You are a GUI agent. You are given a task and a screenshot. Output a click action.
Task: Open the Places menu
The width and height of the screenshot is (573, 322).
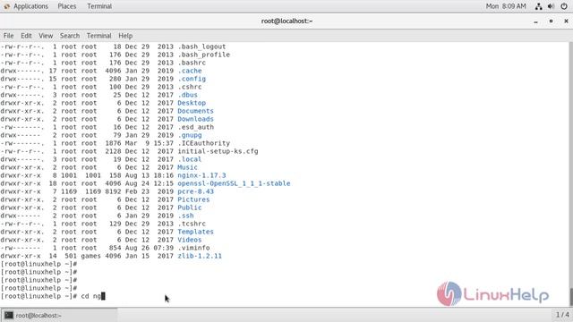(x=67, y=6)
